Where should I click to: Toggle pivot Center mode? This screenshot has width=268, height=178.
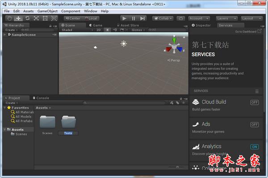pos(73,18)
